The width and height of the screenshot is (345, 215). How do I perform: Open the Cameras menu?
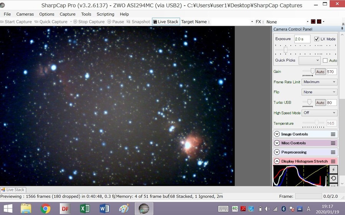[x=25, y=14]
